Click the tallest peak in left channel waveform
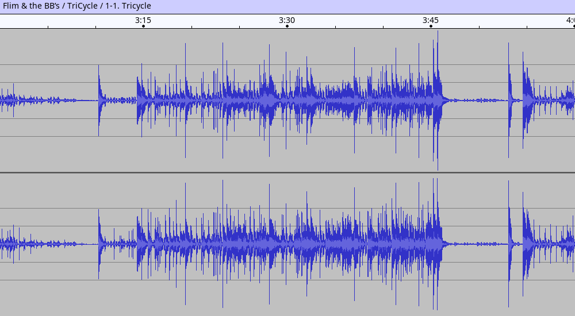The width and height of the screenshot is (575, 316). pos(438,101)
